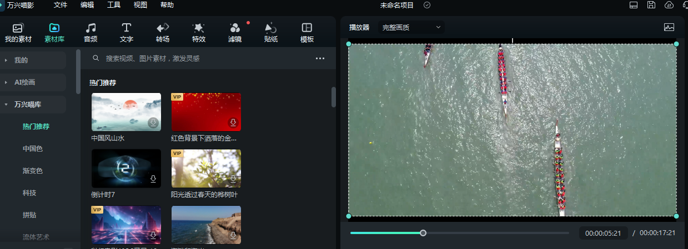Open the 视图 menu
This screenshot has height=249, width=688.
coord(140,5)
